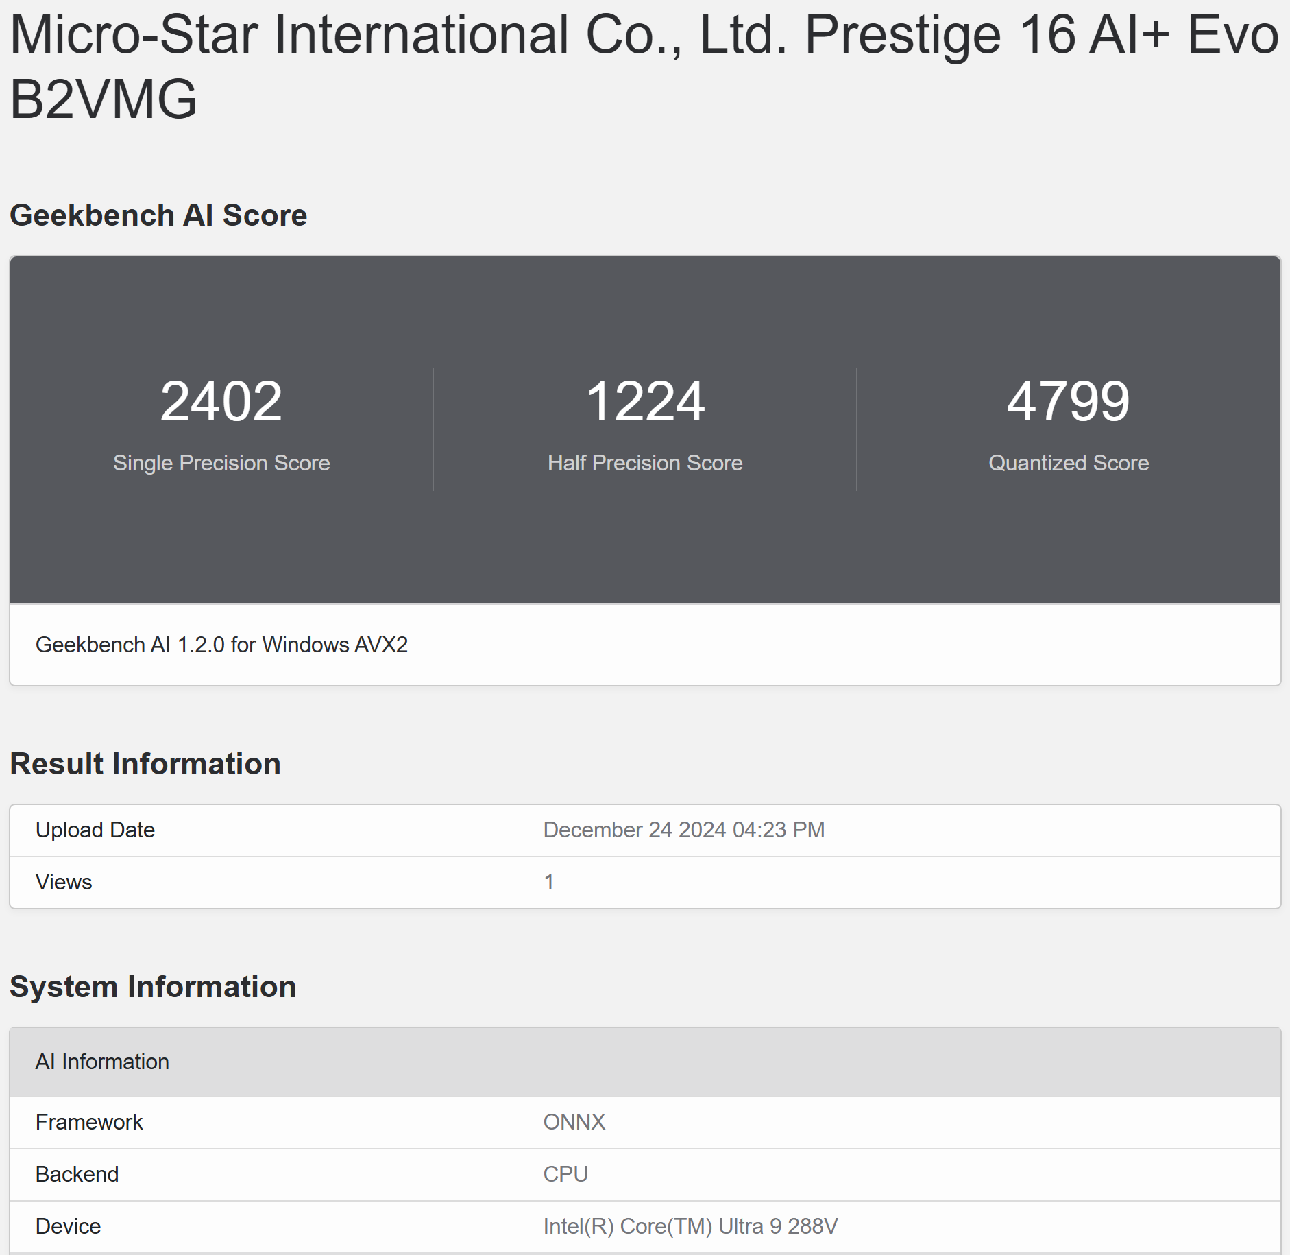Click the Half Precision Score label
This screenshot has width=1290, height=1255.
point(645,463)
